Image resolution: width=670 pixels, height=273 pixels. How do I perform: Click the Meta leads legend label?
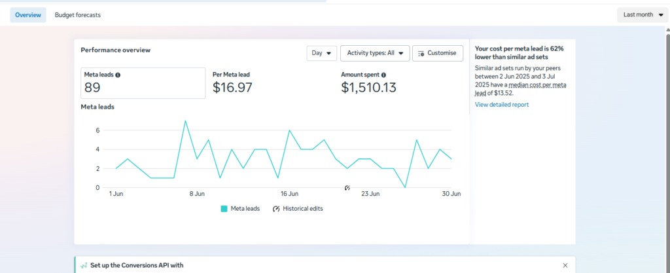pos(245,209)
